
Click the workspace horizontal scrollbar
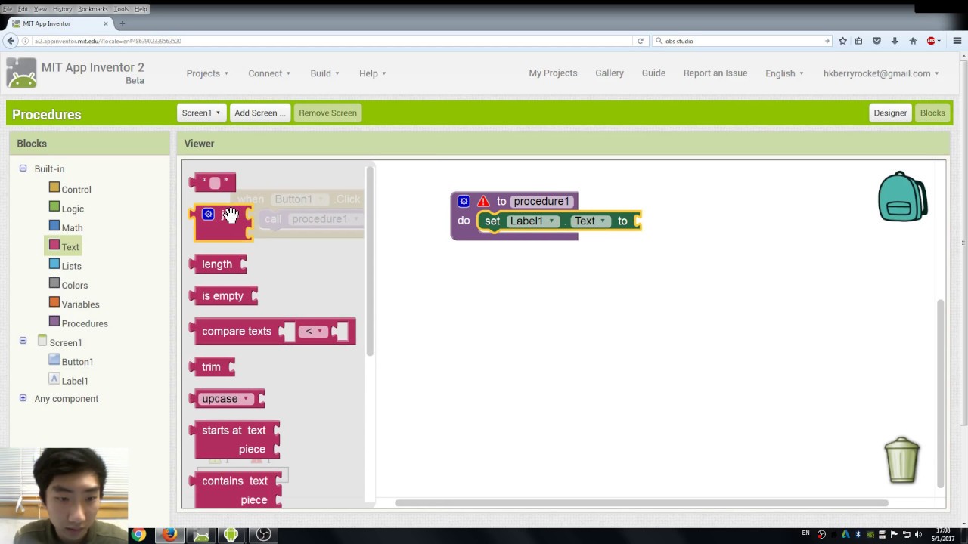641,503
